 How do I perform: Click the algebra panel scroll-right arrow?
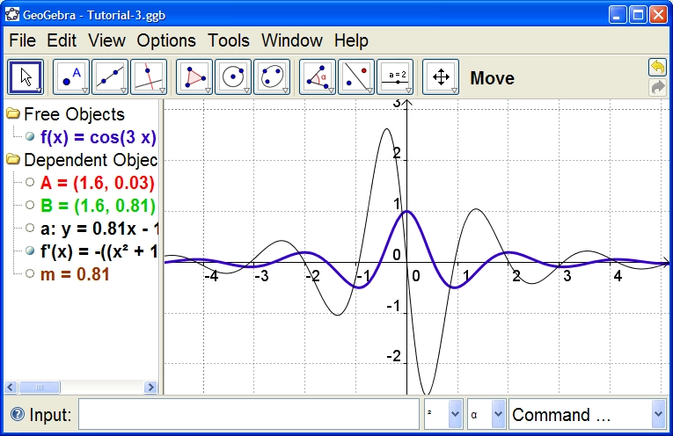click(150, 388)
